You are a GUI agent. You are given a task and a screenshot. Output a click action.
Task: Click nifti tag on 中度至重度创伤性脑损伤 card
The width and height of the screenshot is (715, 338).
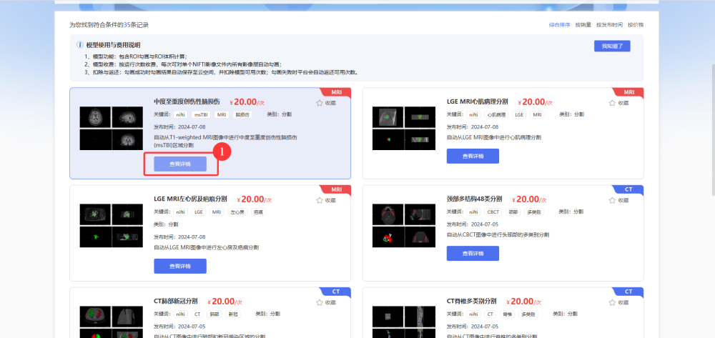(x=181, y=115)
